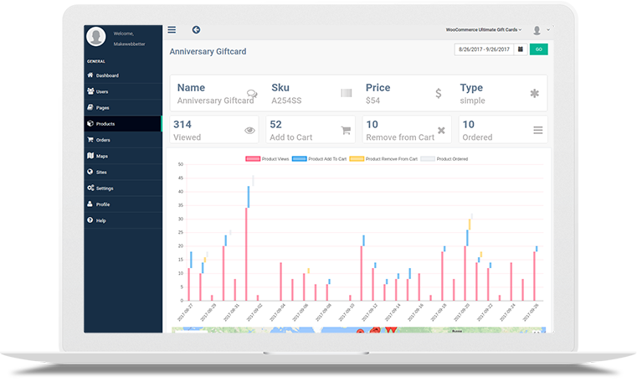Click the X icon in Remove from Cart card
Image resolution: width=637 pixels, height=387 pixels.
[x=441, y=131]
